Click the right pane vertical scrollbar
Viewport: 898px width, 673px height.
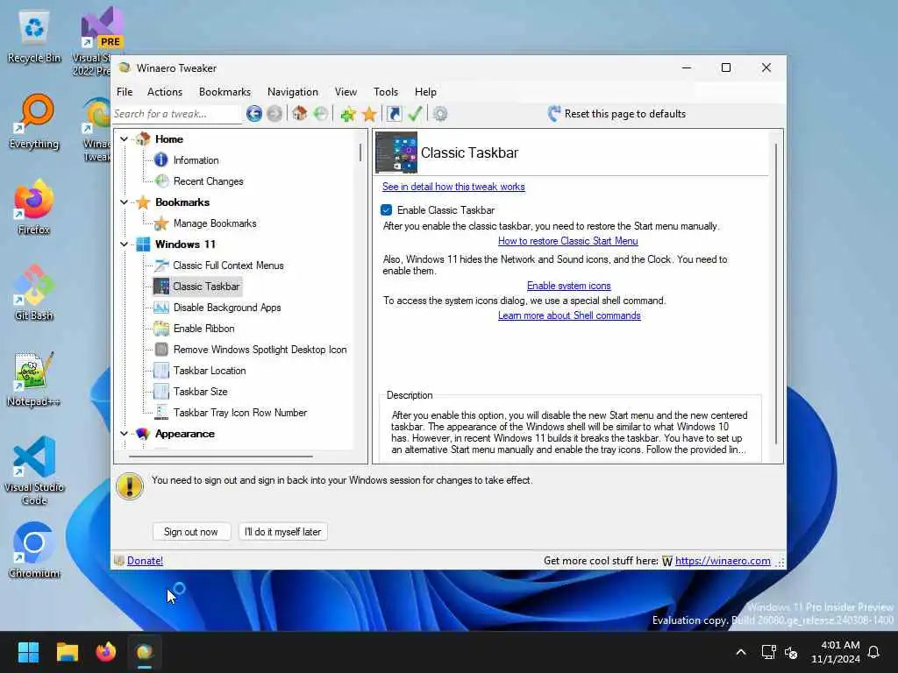point(776,294)
